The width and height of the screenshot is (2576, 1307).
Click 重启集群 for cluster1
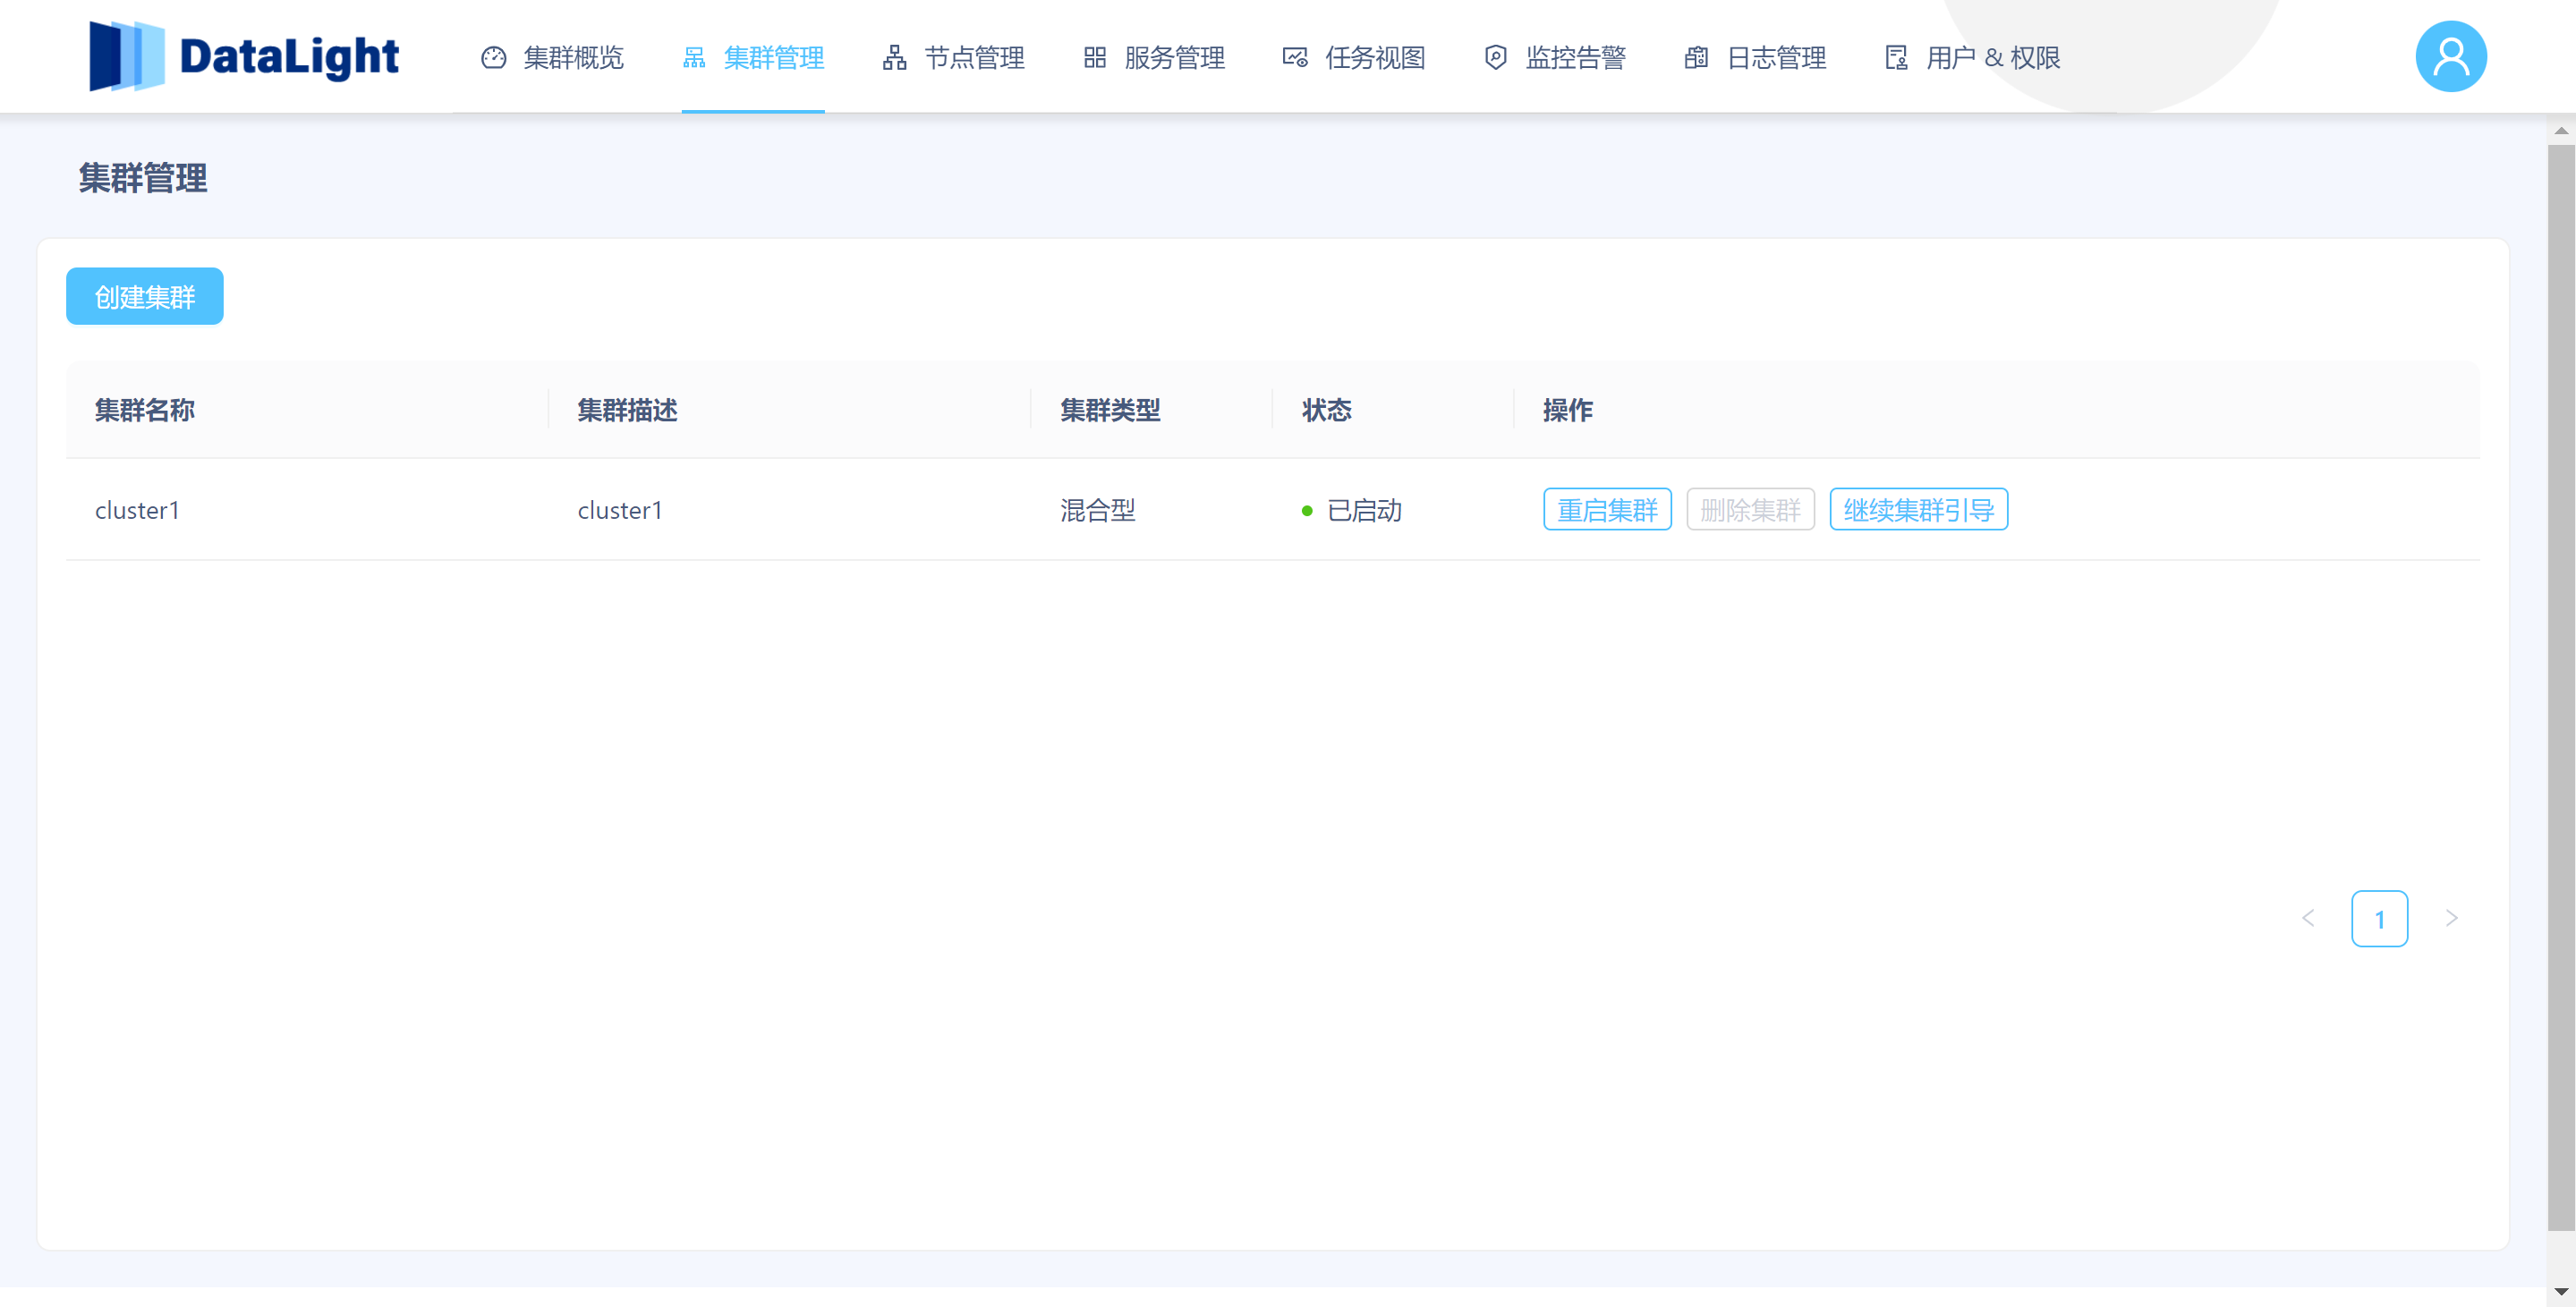click(1607, 510)
